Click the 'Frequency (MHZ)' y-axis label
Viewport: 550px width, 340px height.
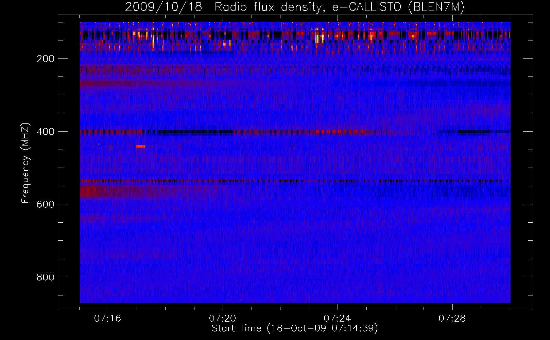[25, 163]
